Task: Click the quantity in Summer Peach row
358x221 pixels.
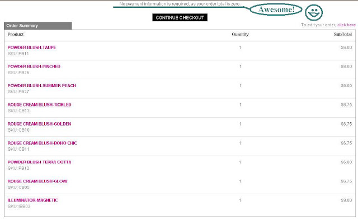Action: pos(240,86)
